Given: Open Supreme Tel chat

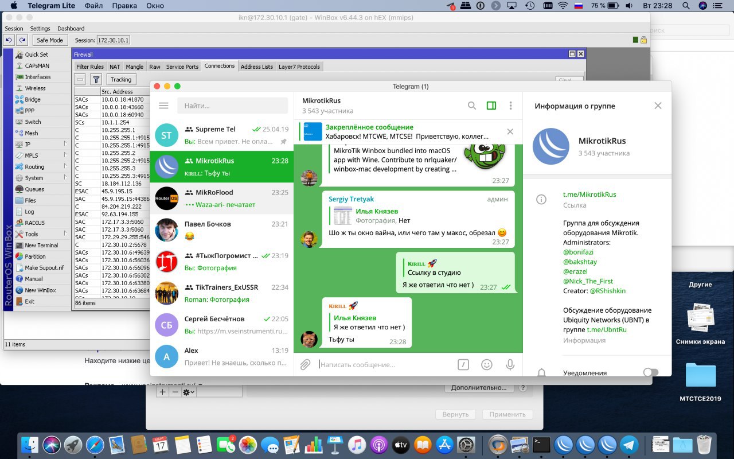Looking at the screenshot, I should click(221, 135).
